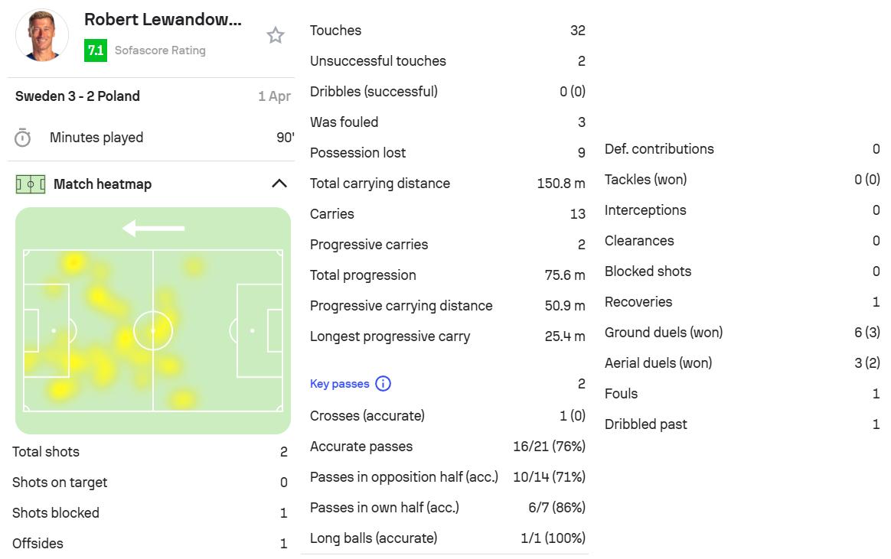Click the favorite star icon
Viewport: 891px width, 559px height.
[276, 35]
